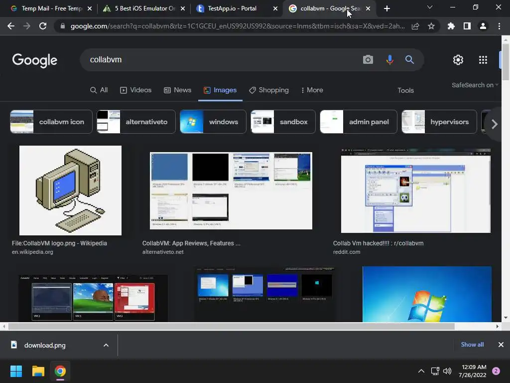Select the Videos results tab

pos(135,90)
